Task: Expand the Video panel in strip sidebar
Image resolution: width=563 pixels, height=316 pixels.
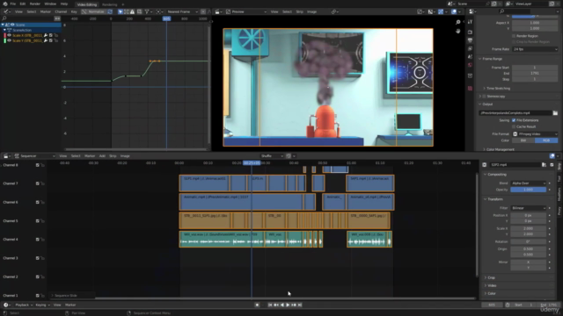Action: click(492, 285)
